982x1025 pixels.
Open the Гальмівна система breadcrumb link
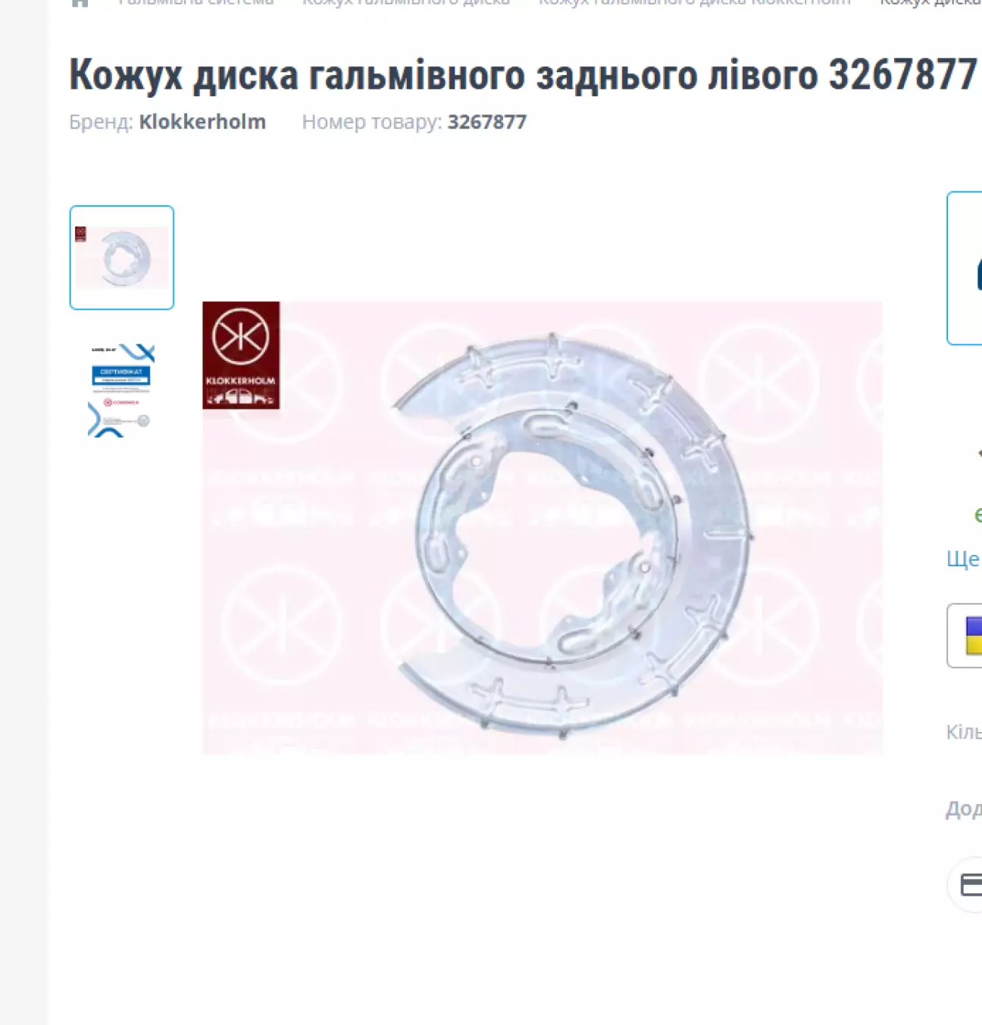[x=196, y=2]
